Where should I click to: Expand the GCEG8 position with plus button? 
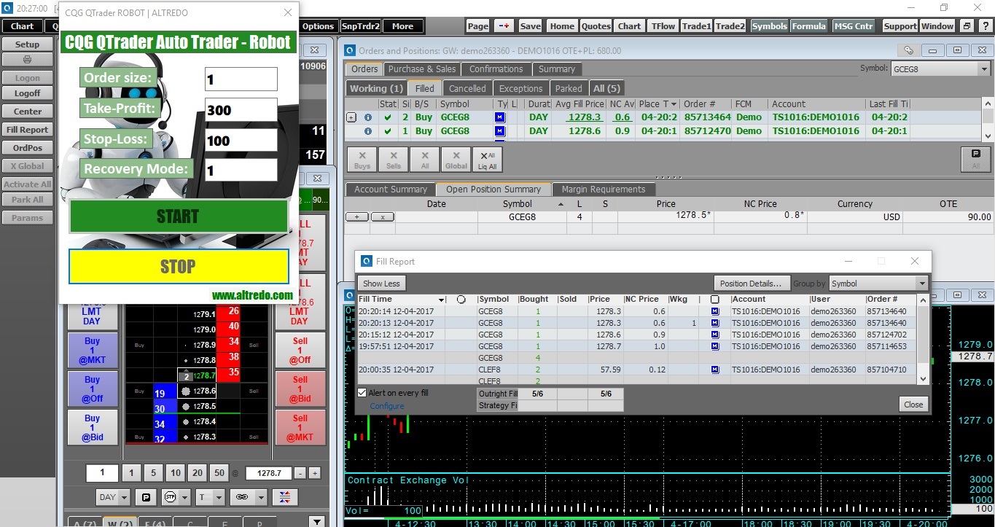pyautogui.click(x=357, y=217)
